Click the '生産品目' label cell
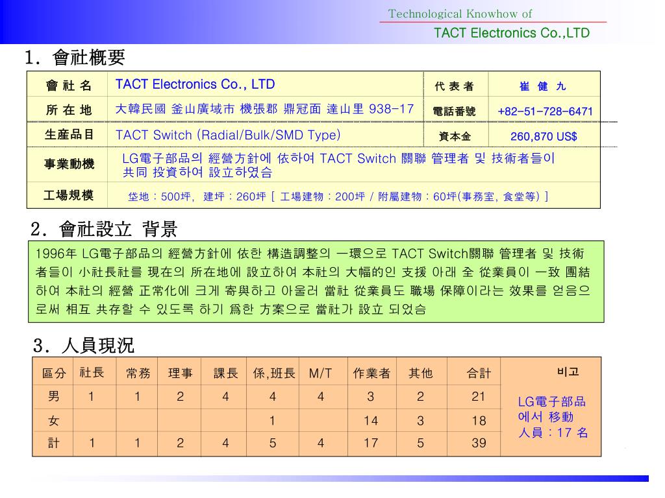This screenshot has width=665, height=498. [69, 135]
